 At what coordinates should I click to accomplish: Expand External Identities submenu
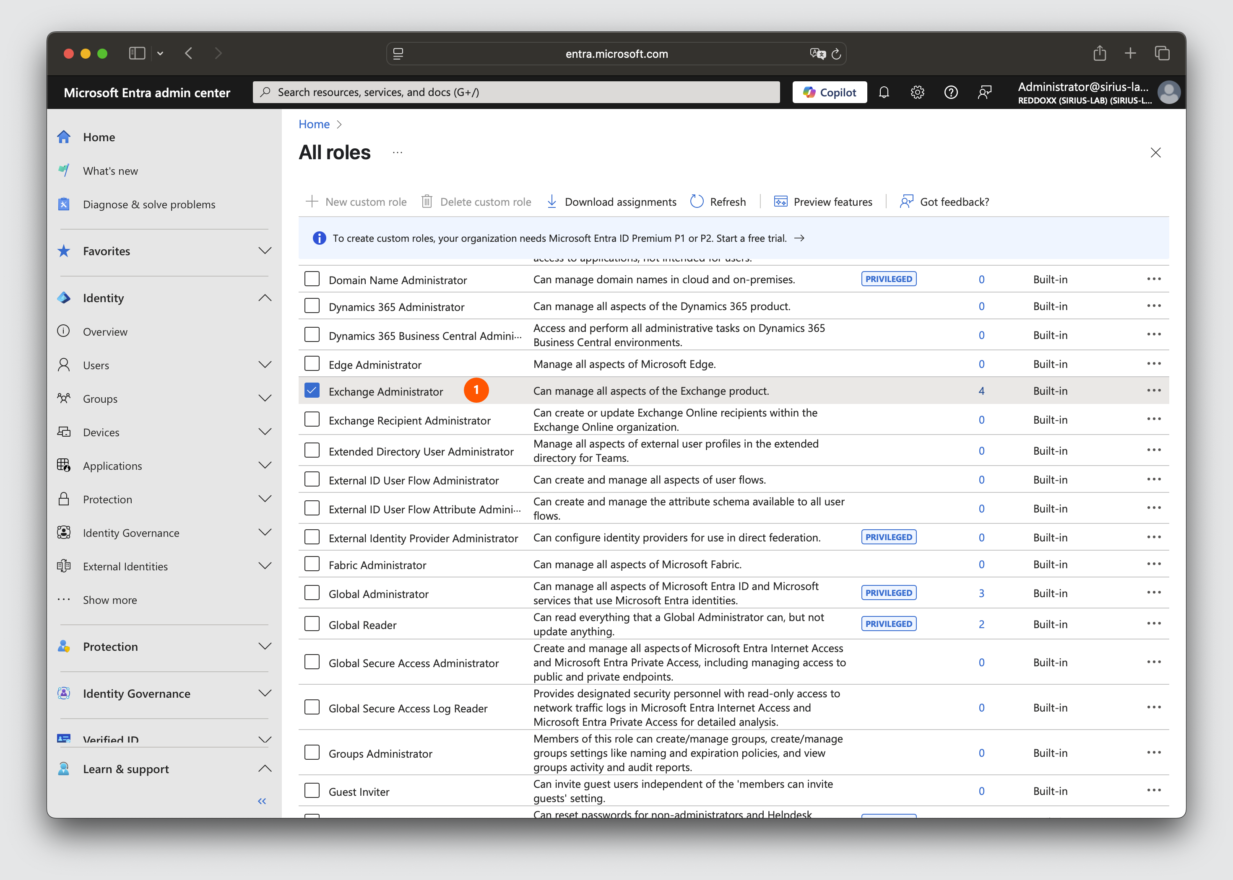(x=265, y=566)
